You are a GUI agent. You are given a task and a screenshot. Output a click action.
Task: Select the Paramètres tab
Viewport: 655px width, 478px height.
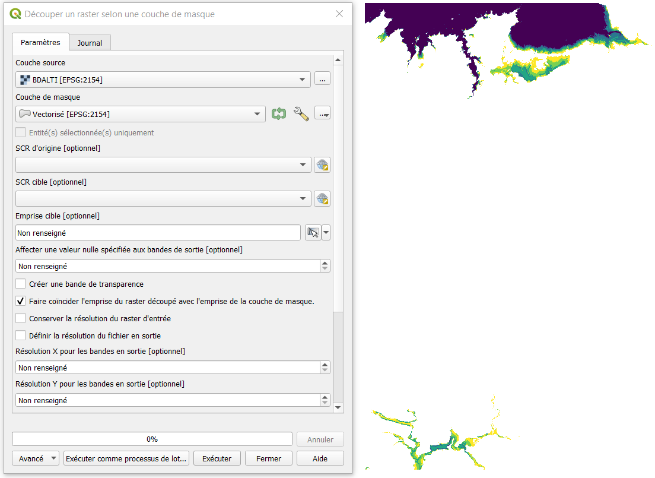tap(40, 42)
